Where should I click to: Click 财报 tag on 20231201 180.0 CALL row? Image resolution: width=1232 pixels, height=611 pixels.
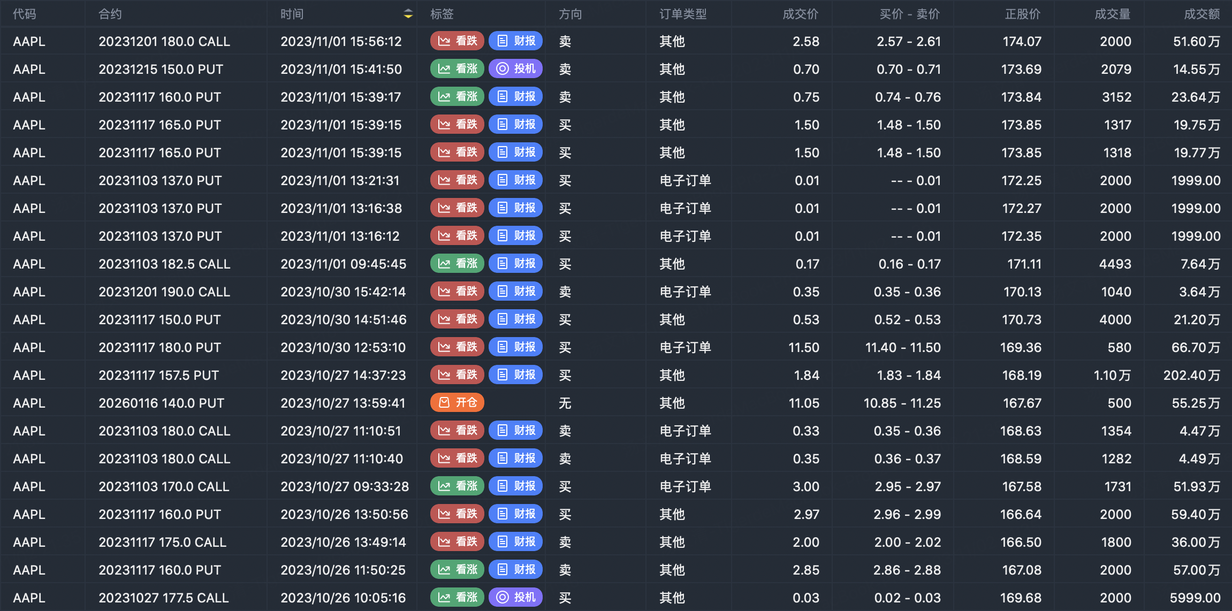pyautogui.click(x=516, y=41)
